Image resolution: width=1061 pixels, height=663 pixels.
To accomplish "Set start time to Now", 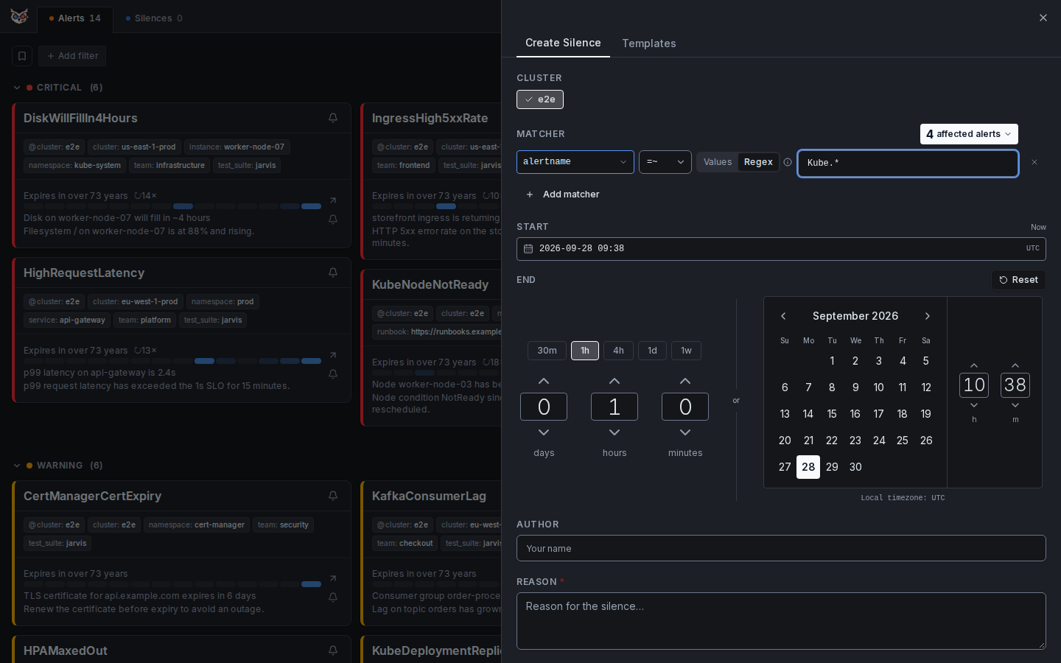I will (x=1038, y=227).
